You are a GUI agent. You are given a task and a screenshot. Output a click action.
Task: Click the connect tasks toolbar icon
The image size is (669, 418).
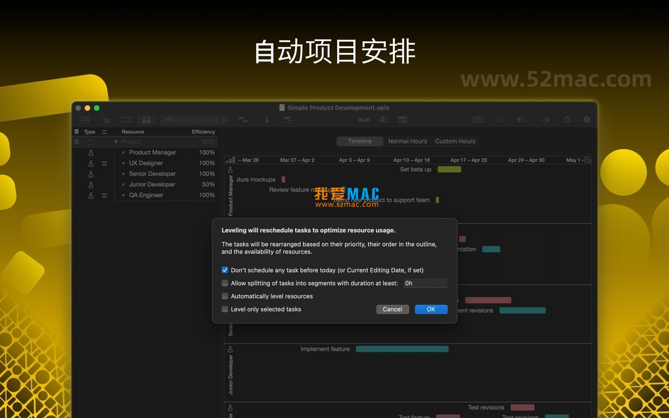point(243,119)
